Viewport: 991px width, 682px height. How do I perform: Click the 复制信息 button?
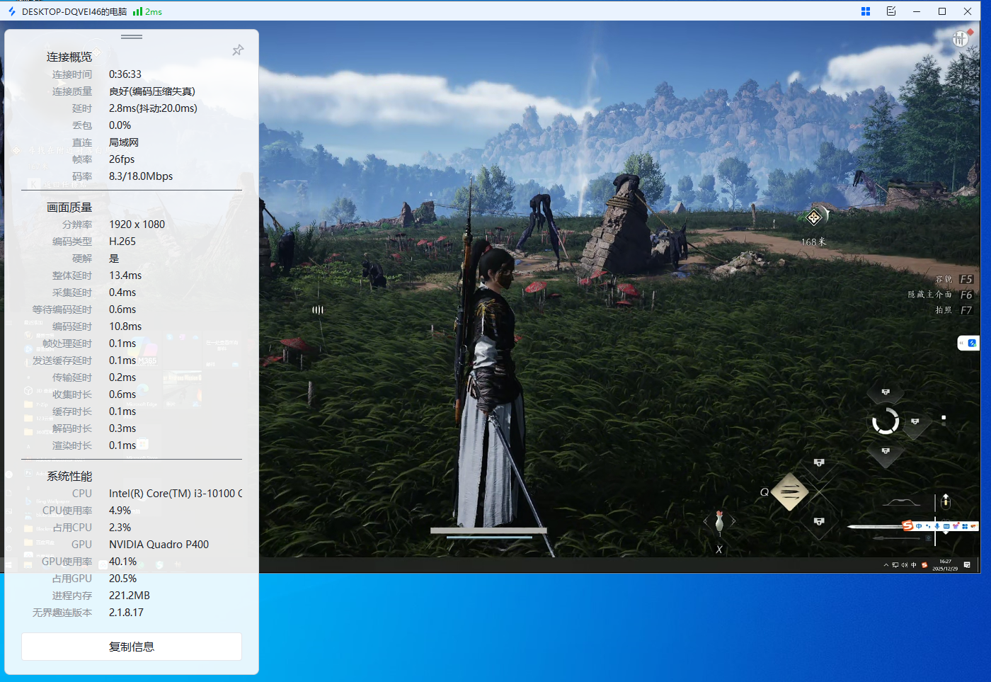(132, 647)
